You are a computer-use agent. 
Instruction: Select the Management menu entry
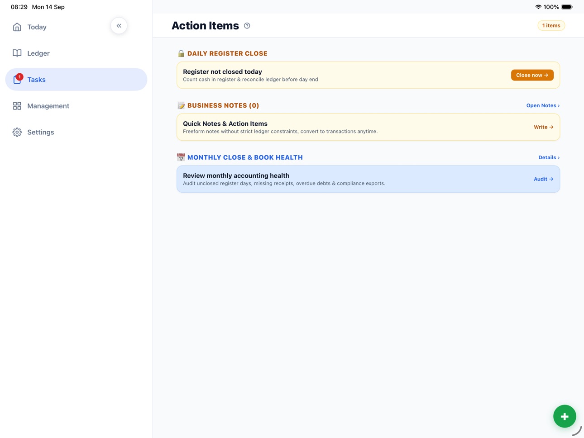point(76,106)
